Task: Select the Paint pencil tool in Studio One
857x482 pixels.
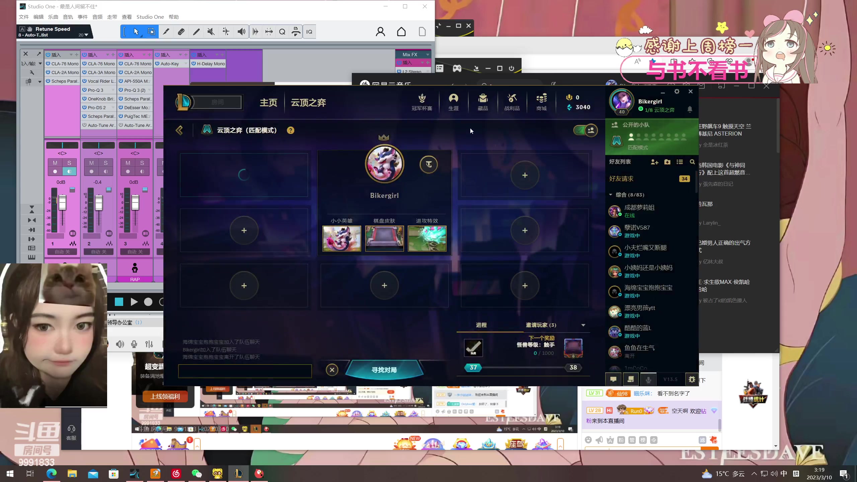Action: 196,32
